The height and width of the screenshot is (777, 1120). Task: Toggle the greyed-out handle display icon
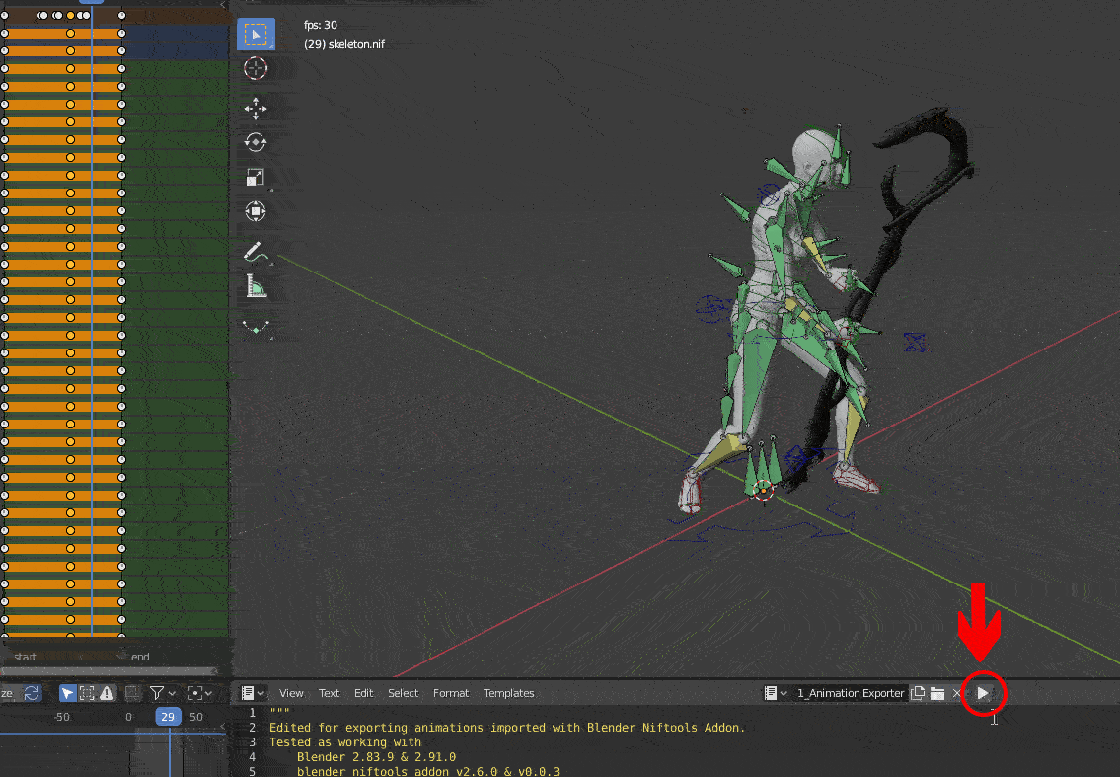[x=132, y=693]
